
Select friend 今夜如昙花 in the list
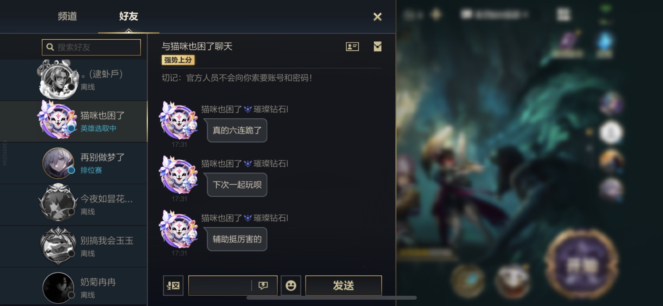click(74, 205)
